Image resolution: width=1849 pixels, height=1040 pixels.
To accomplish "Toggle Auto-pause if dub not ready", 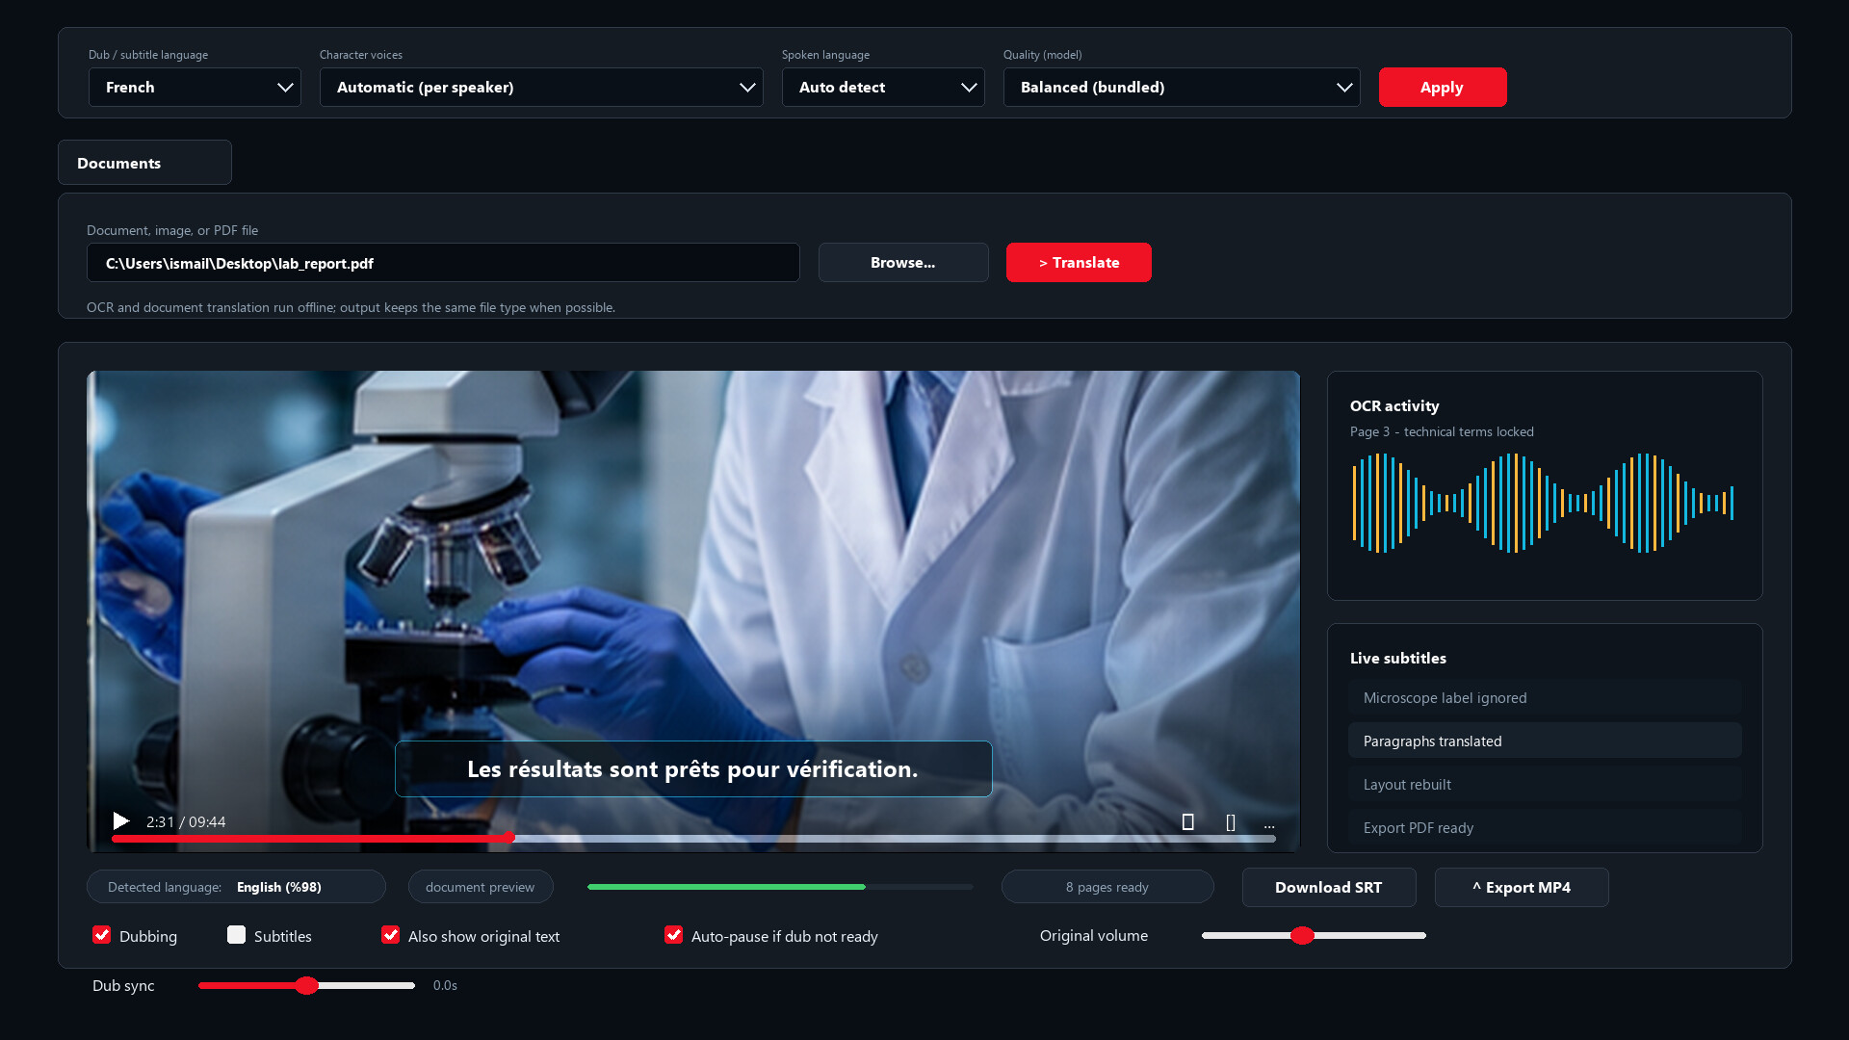I will point(673,935).
